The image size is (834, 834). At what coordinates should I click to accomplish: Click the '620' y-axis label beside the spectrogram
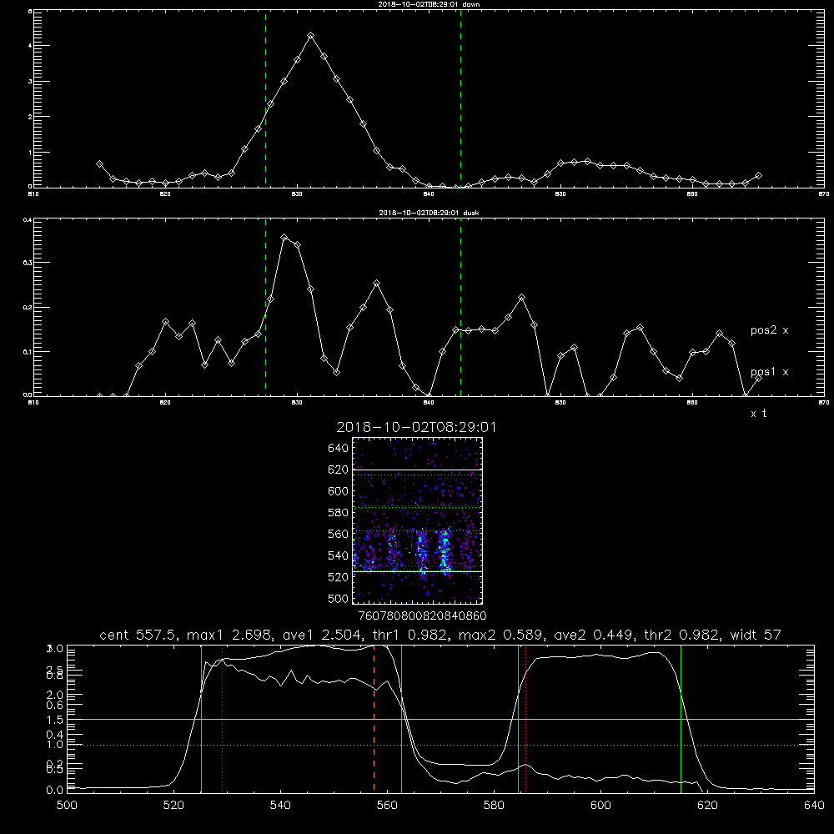tap(339, 470)
